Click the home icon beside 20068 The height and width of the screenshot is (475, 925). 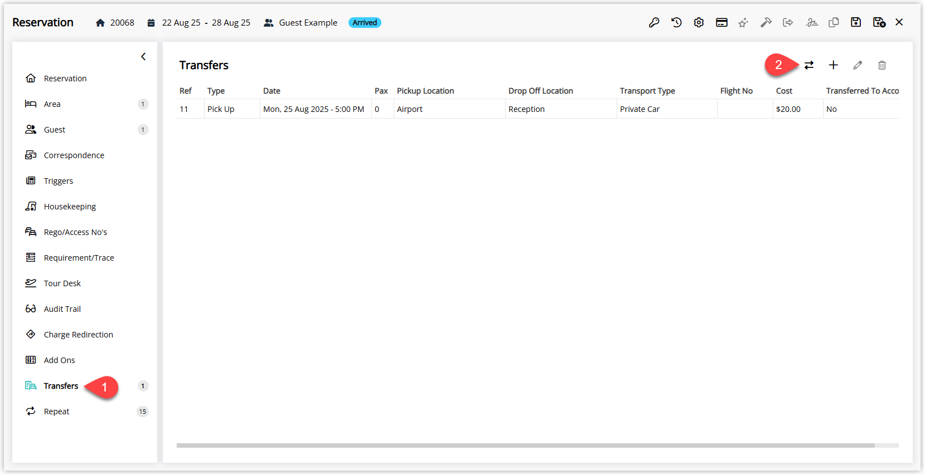tap(100, 23)
